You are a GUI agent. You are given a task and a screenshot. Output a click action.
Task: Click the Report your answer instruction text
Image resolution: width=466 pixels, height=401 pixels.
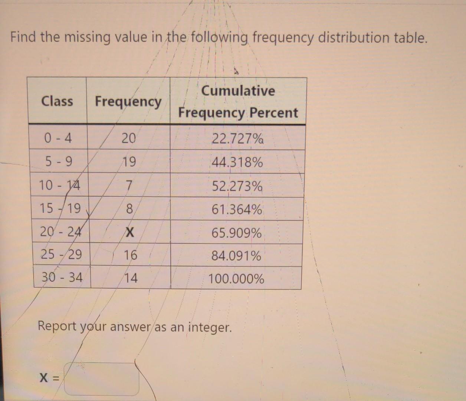[x=135, y=327]
